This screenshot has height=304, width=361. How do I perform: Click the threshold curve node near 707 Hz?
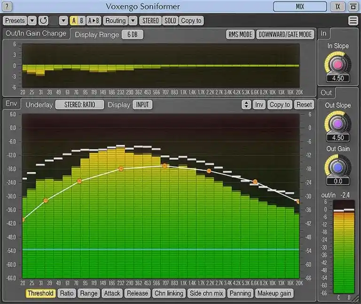click(165, 166)
